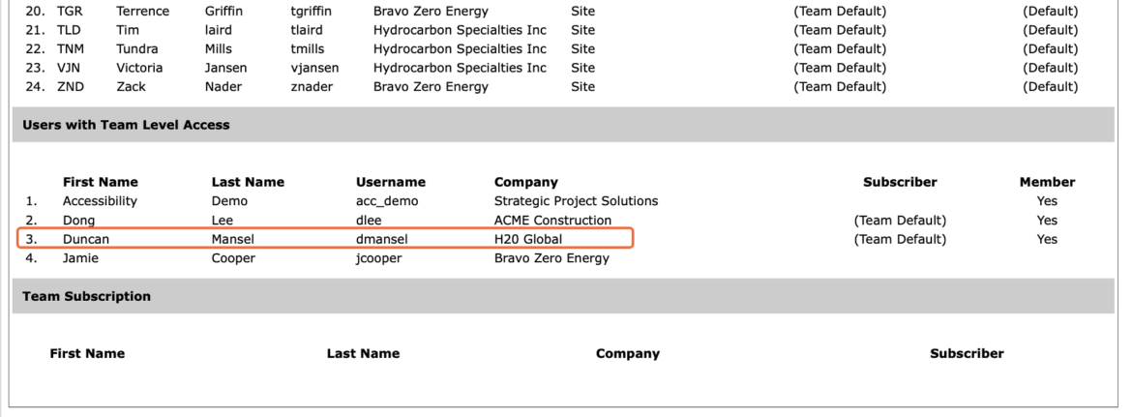The width and height of the screenshot is (1132, 417).
Task: Click Company header in Team Subscription table
Action: [627, 353]
